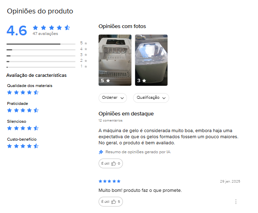Viewport: 258px width, 213px height.
Task: Click Qualidade dos materiais star rating
Action: [x=23, y=92]
